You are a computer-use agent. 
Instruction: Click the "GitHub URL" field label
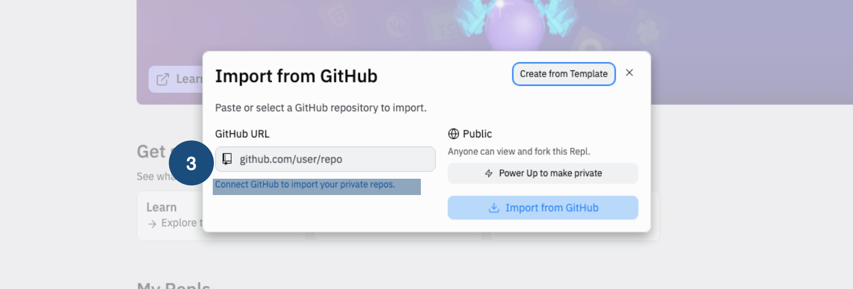pyautogui.click(x=242, y=134)
